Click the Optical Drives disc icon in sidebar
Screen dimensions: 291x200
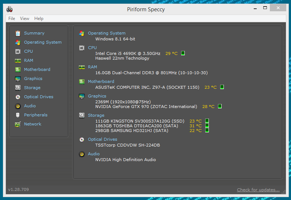pos(18,97)
